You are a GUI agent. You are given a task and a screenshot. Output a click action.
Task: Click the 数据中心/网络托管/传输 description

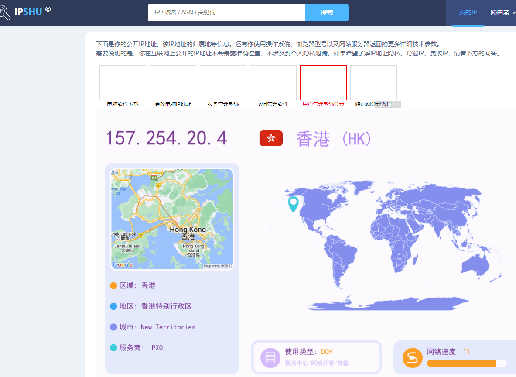317,363
